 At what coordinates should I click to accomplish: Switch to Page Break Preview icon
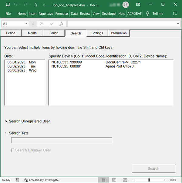click(125, 180)
